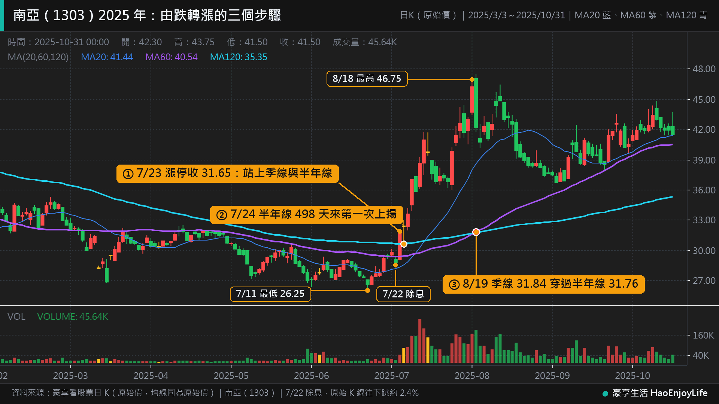Click the 8/18 最高 46.75 label

[367, 79]
